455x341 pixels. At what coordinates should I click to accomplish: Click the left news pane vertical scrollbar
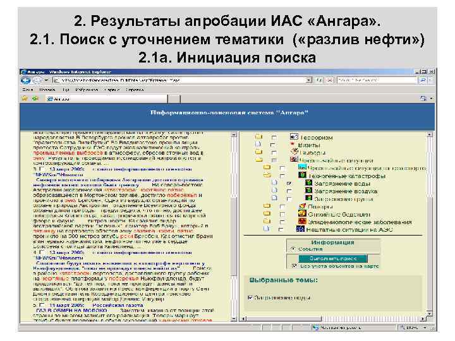tap(234, 227)
